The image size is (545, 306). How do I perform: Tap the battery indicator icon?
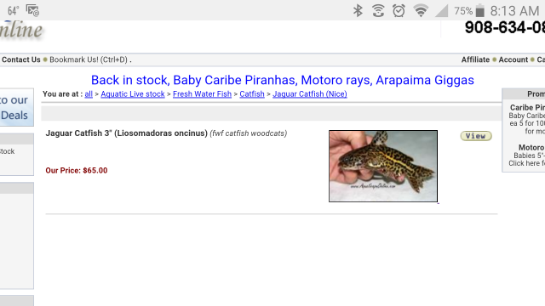pos(480,11)
